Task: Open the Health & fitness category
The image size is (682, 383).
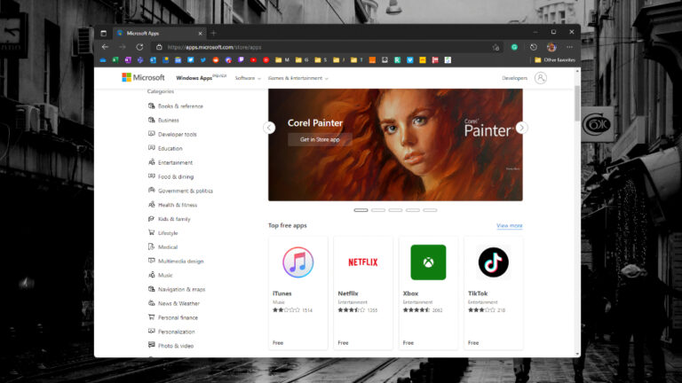Action: pos(172,205)
